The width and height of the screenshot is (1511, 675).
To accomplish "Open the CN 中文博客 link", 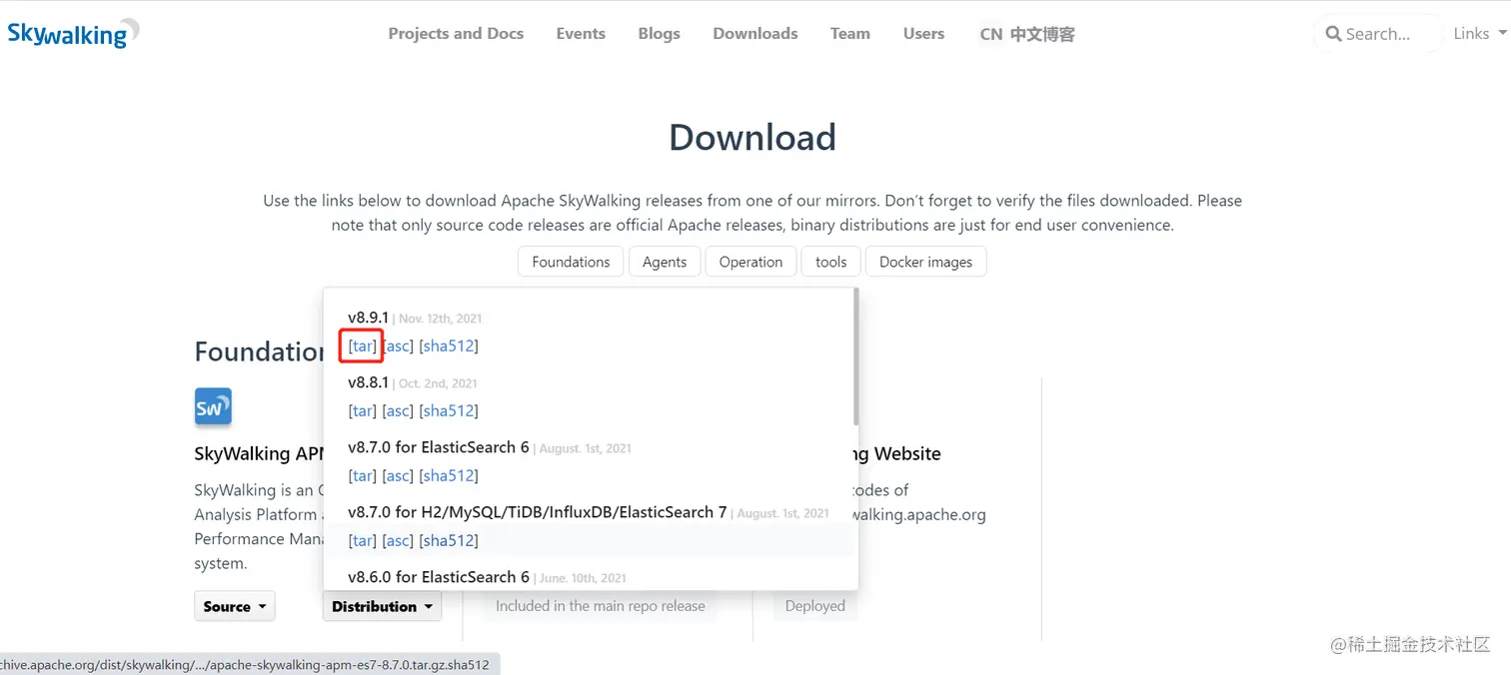I will pos(1027,34).
